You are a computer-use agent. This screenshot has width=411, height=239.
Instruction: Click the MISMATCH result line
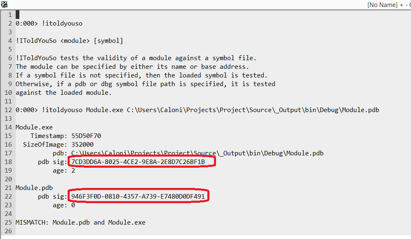tap(80, 223)
